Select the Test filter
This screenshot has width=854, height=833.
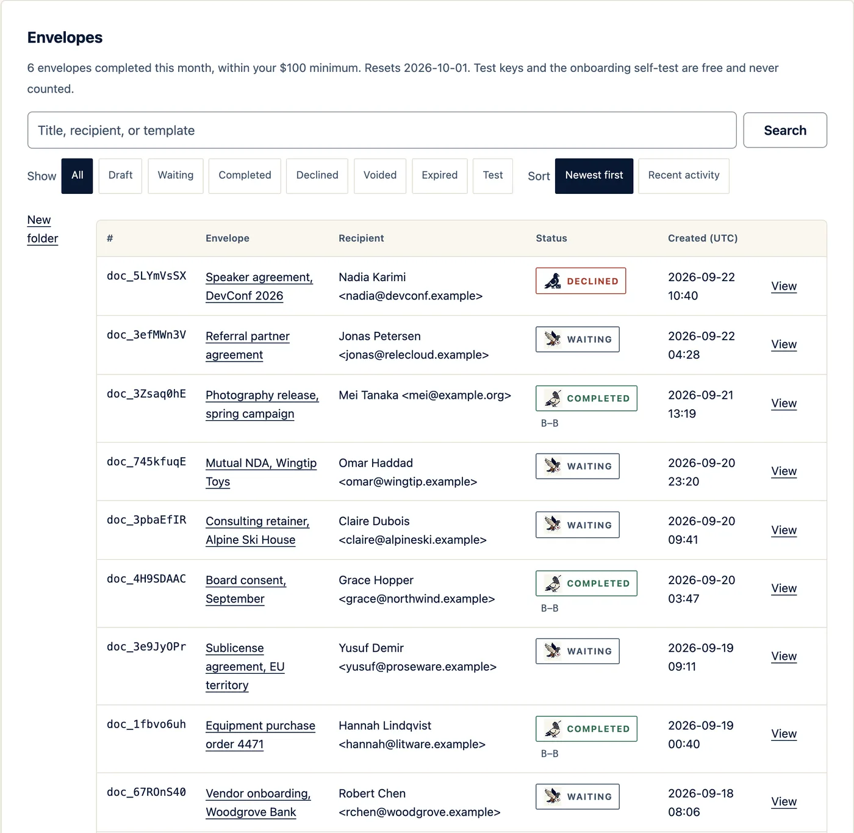[x=493, y=176]
